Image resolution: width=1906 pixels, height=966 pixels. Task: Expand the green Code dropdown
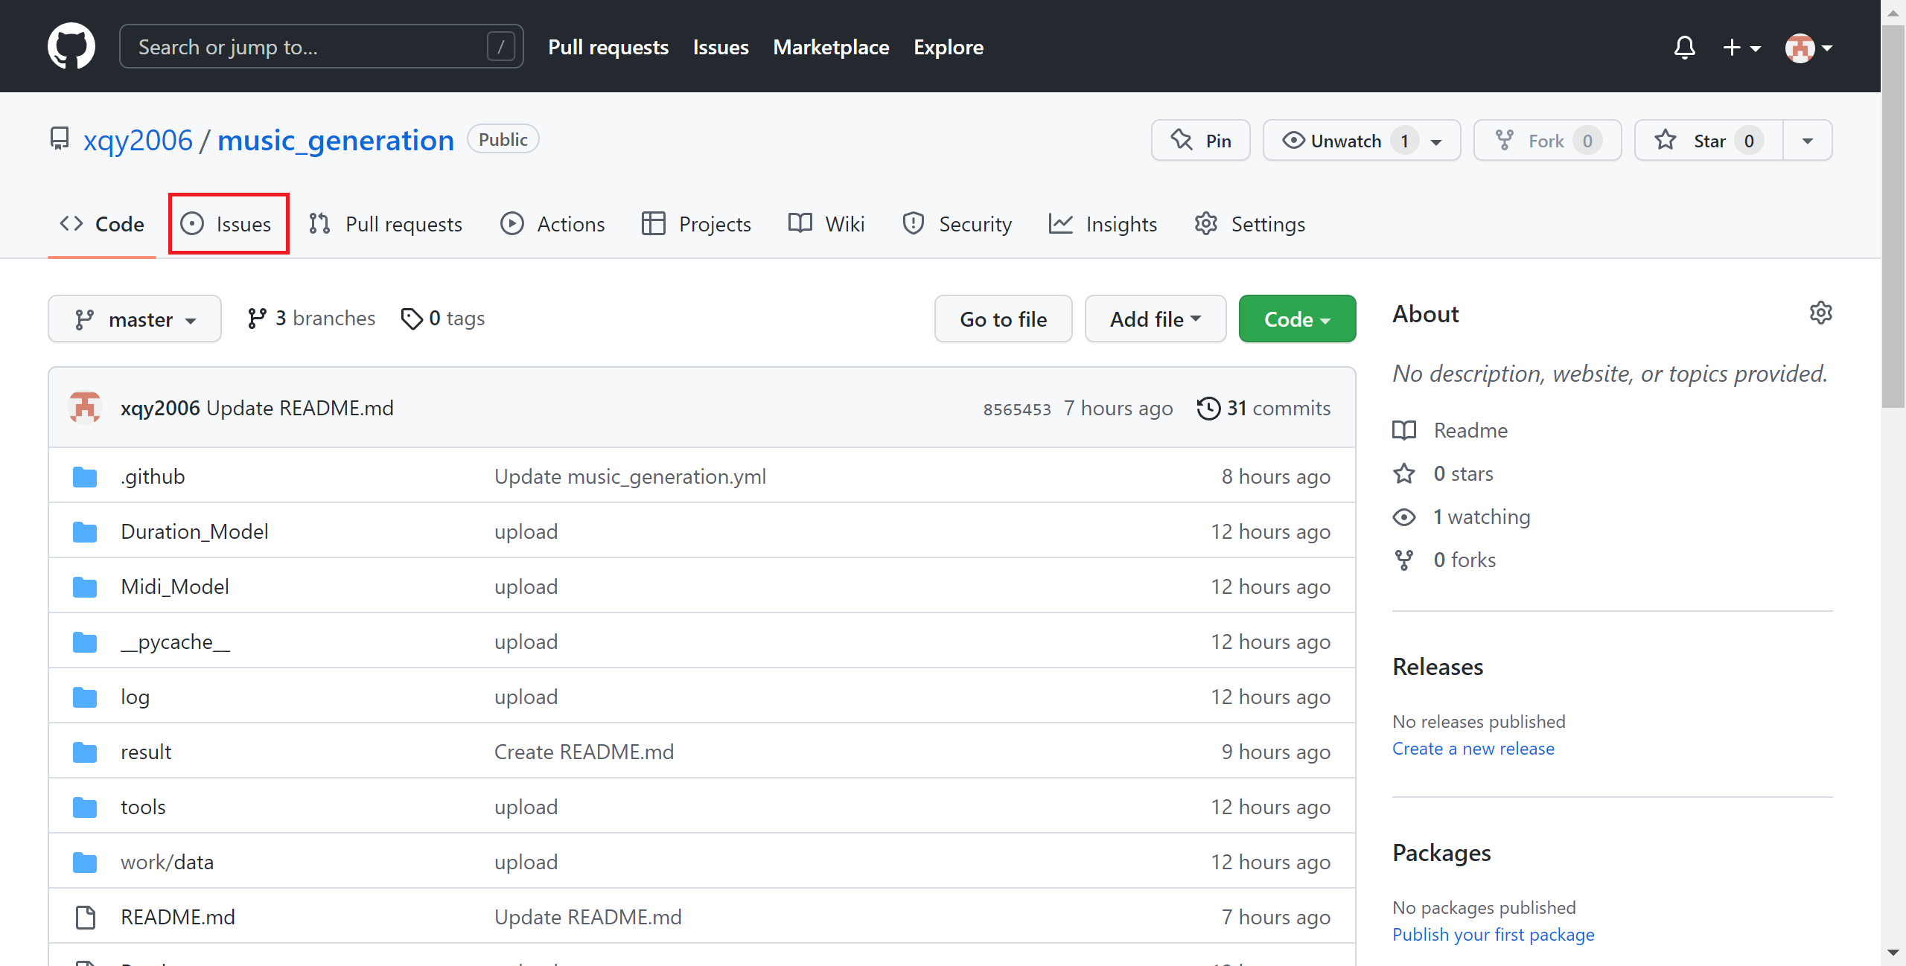[1296, 319]
